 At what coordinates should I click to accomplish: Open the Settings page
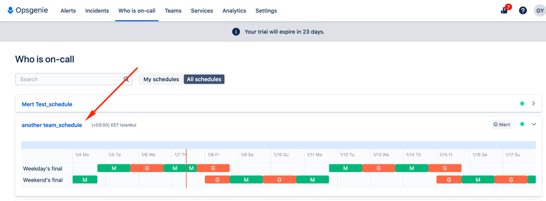[266, 11]
